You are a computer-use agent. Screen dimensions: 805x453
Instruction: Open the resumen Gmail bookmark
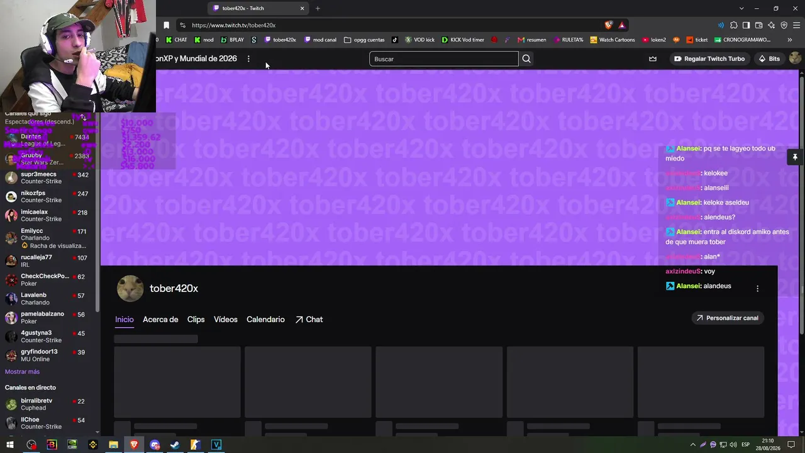(532, 40)
